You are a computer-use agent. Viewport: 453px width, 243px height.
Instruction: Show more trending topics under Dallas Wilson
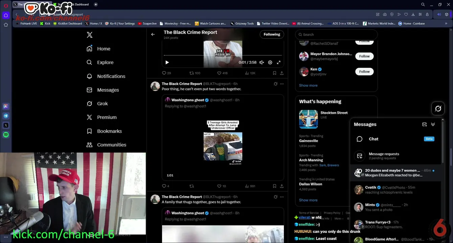pyautogui.click(x=308, y=200)
